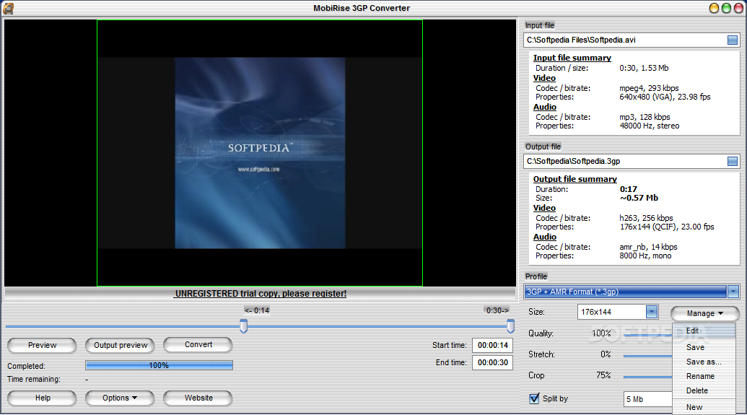Click the Softpedia video preview frame

click(x=260, y=153)
